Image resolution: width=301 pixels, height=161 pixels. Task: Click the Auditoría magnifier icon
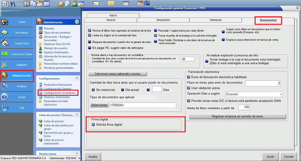coord(5,86)
